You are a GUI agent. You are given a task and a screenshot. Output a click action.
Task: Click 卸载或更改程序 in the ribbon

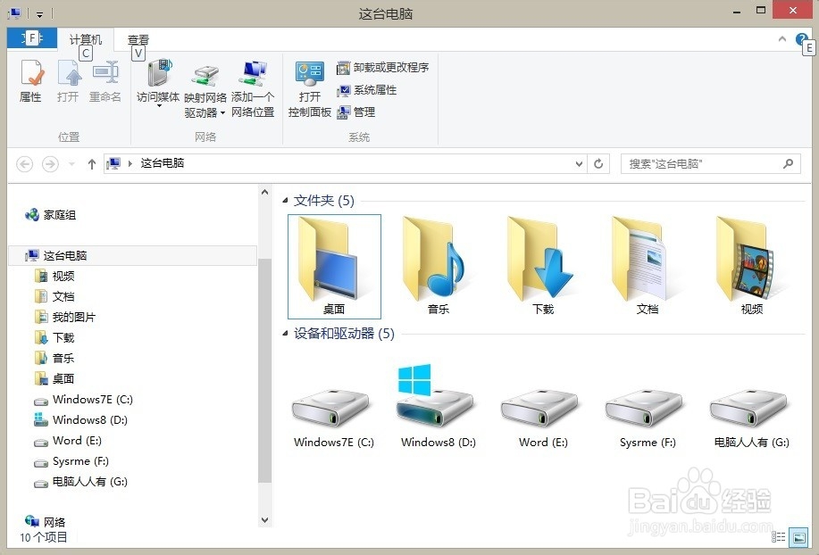coord(383,67)
